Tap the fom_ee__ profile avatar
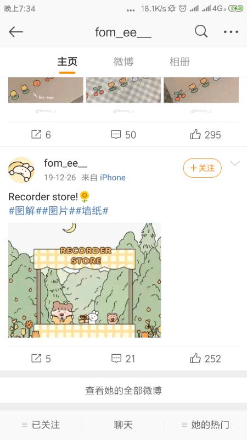Viewport: 247px width, 440px height. tap(21, 170)
